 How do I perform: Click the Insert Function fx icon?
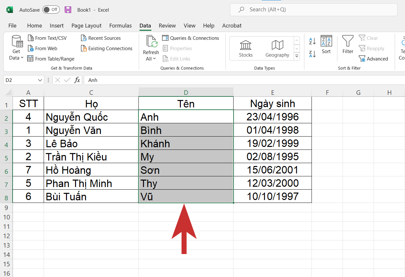pos(77,80)
